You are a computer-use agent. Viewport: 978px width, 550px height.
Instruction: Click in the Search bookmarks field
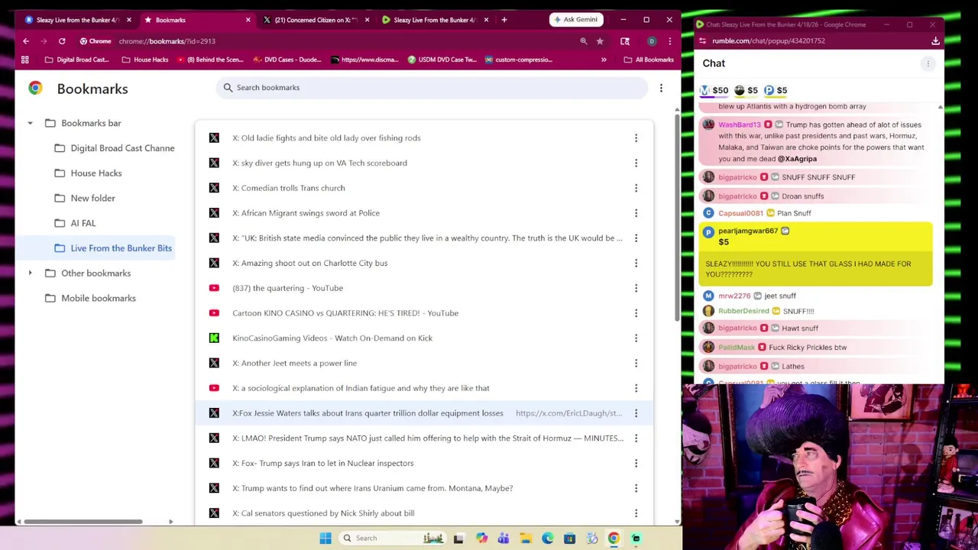[432, 88]
